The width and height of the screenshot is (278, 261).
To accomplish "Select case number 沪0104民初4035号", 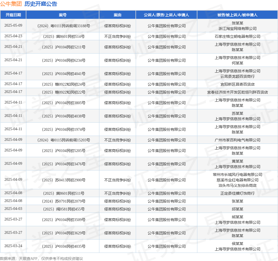I will click(64, 246).
